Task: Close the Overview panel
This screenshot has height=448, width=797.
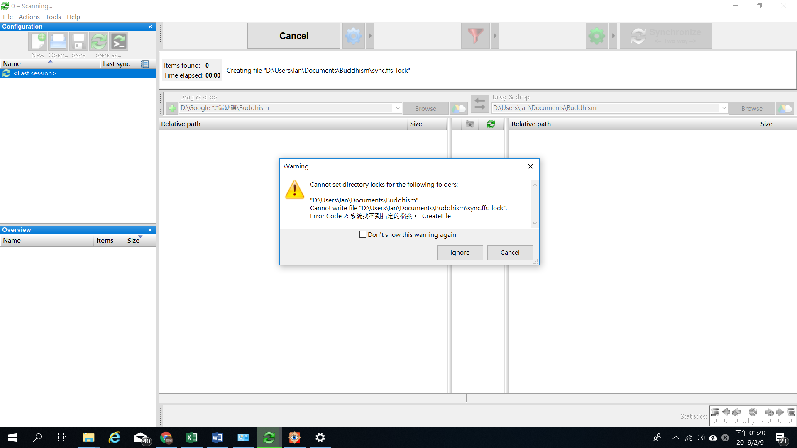Action: [150, 230]
